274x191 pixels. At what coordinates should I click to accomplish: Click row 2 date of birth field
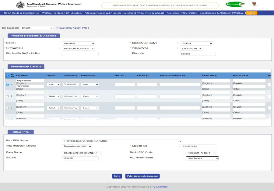point(71,96)
